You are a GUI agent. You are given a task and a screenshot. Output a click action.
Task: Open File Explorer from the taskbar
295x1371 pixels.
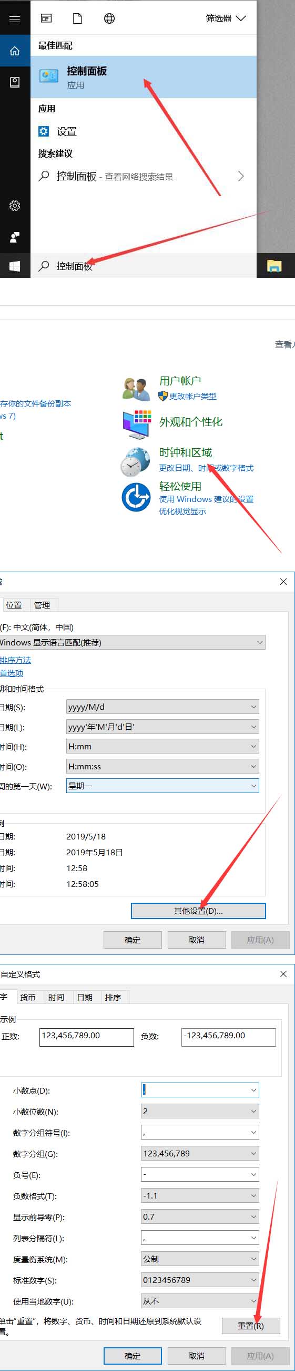pos(274,266)
